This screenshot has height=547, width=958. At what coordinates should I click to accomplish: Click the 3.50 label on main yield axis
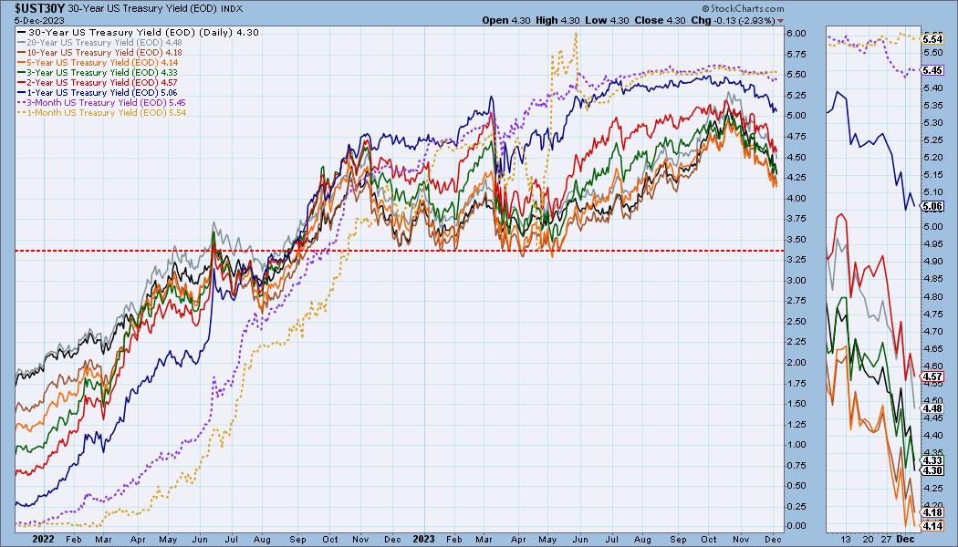(797, 239)
